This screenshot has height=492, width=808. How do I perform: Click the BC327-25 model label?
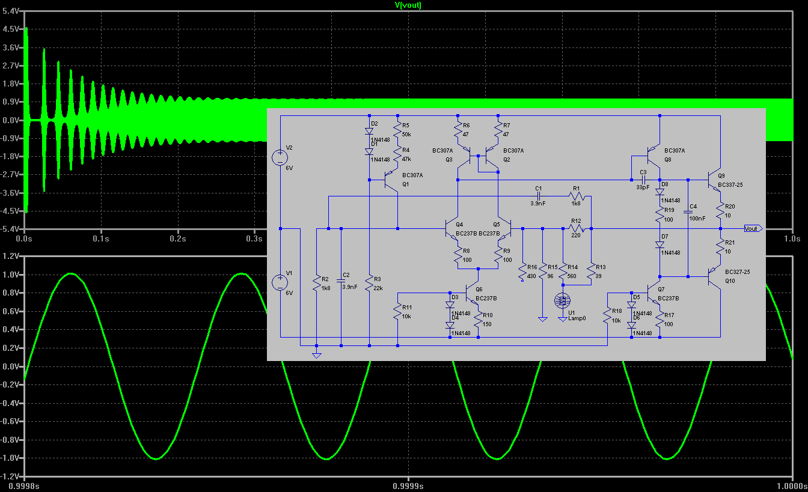[738, 272]
